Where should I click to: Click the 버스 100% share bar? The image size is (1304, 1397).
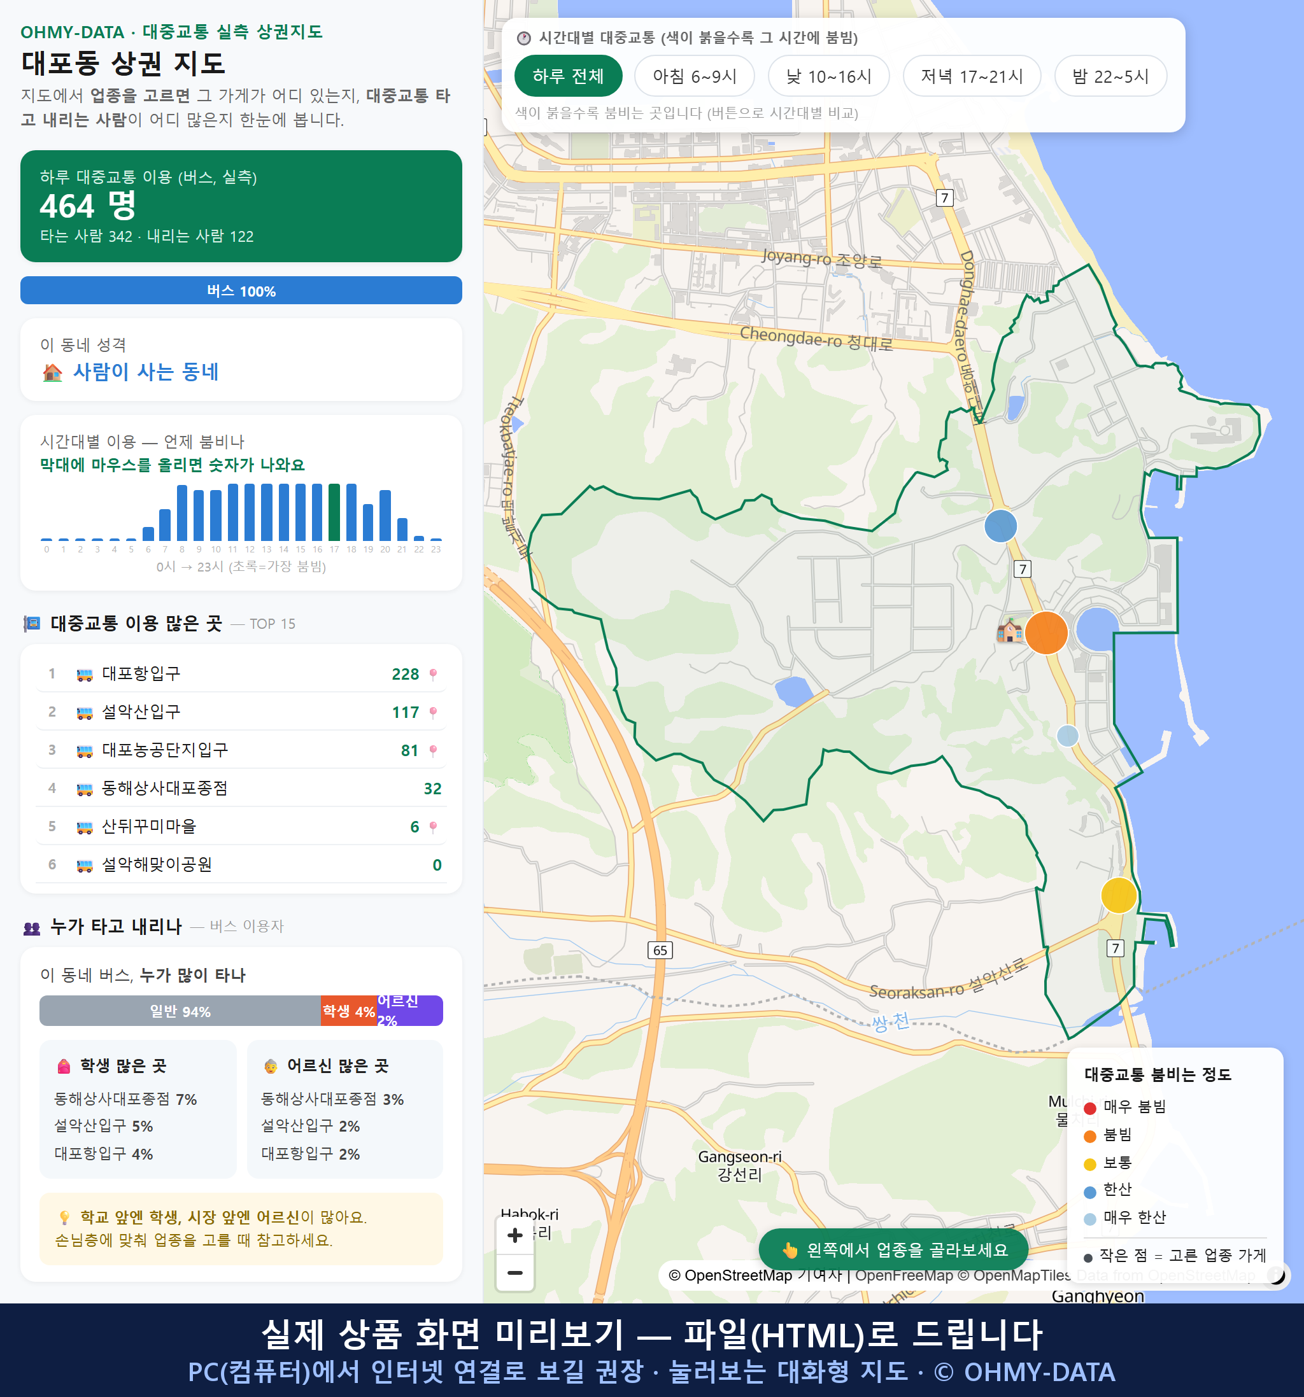(x=241, y=290)
